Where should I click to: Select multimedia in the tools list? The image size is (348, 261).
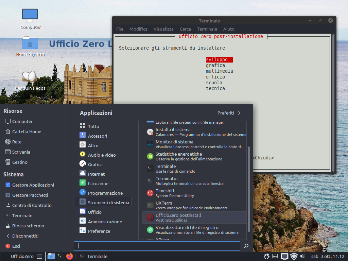coord(220,71)
